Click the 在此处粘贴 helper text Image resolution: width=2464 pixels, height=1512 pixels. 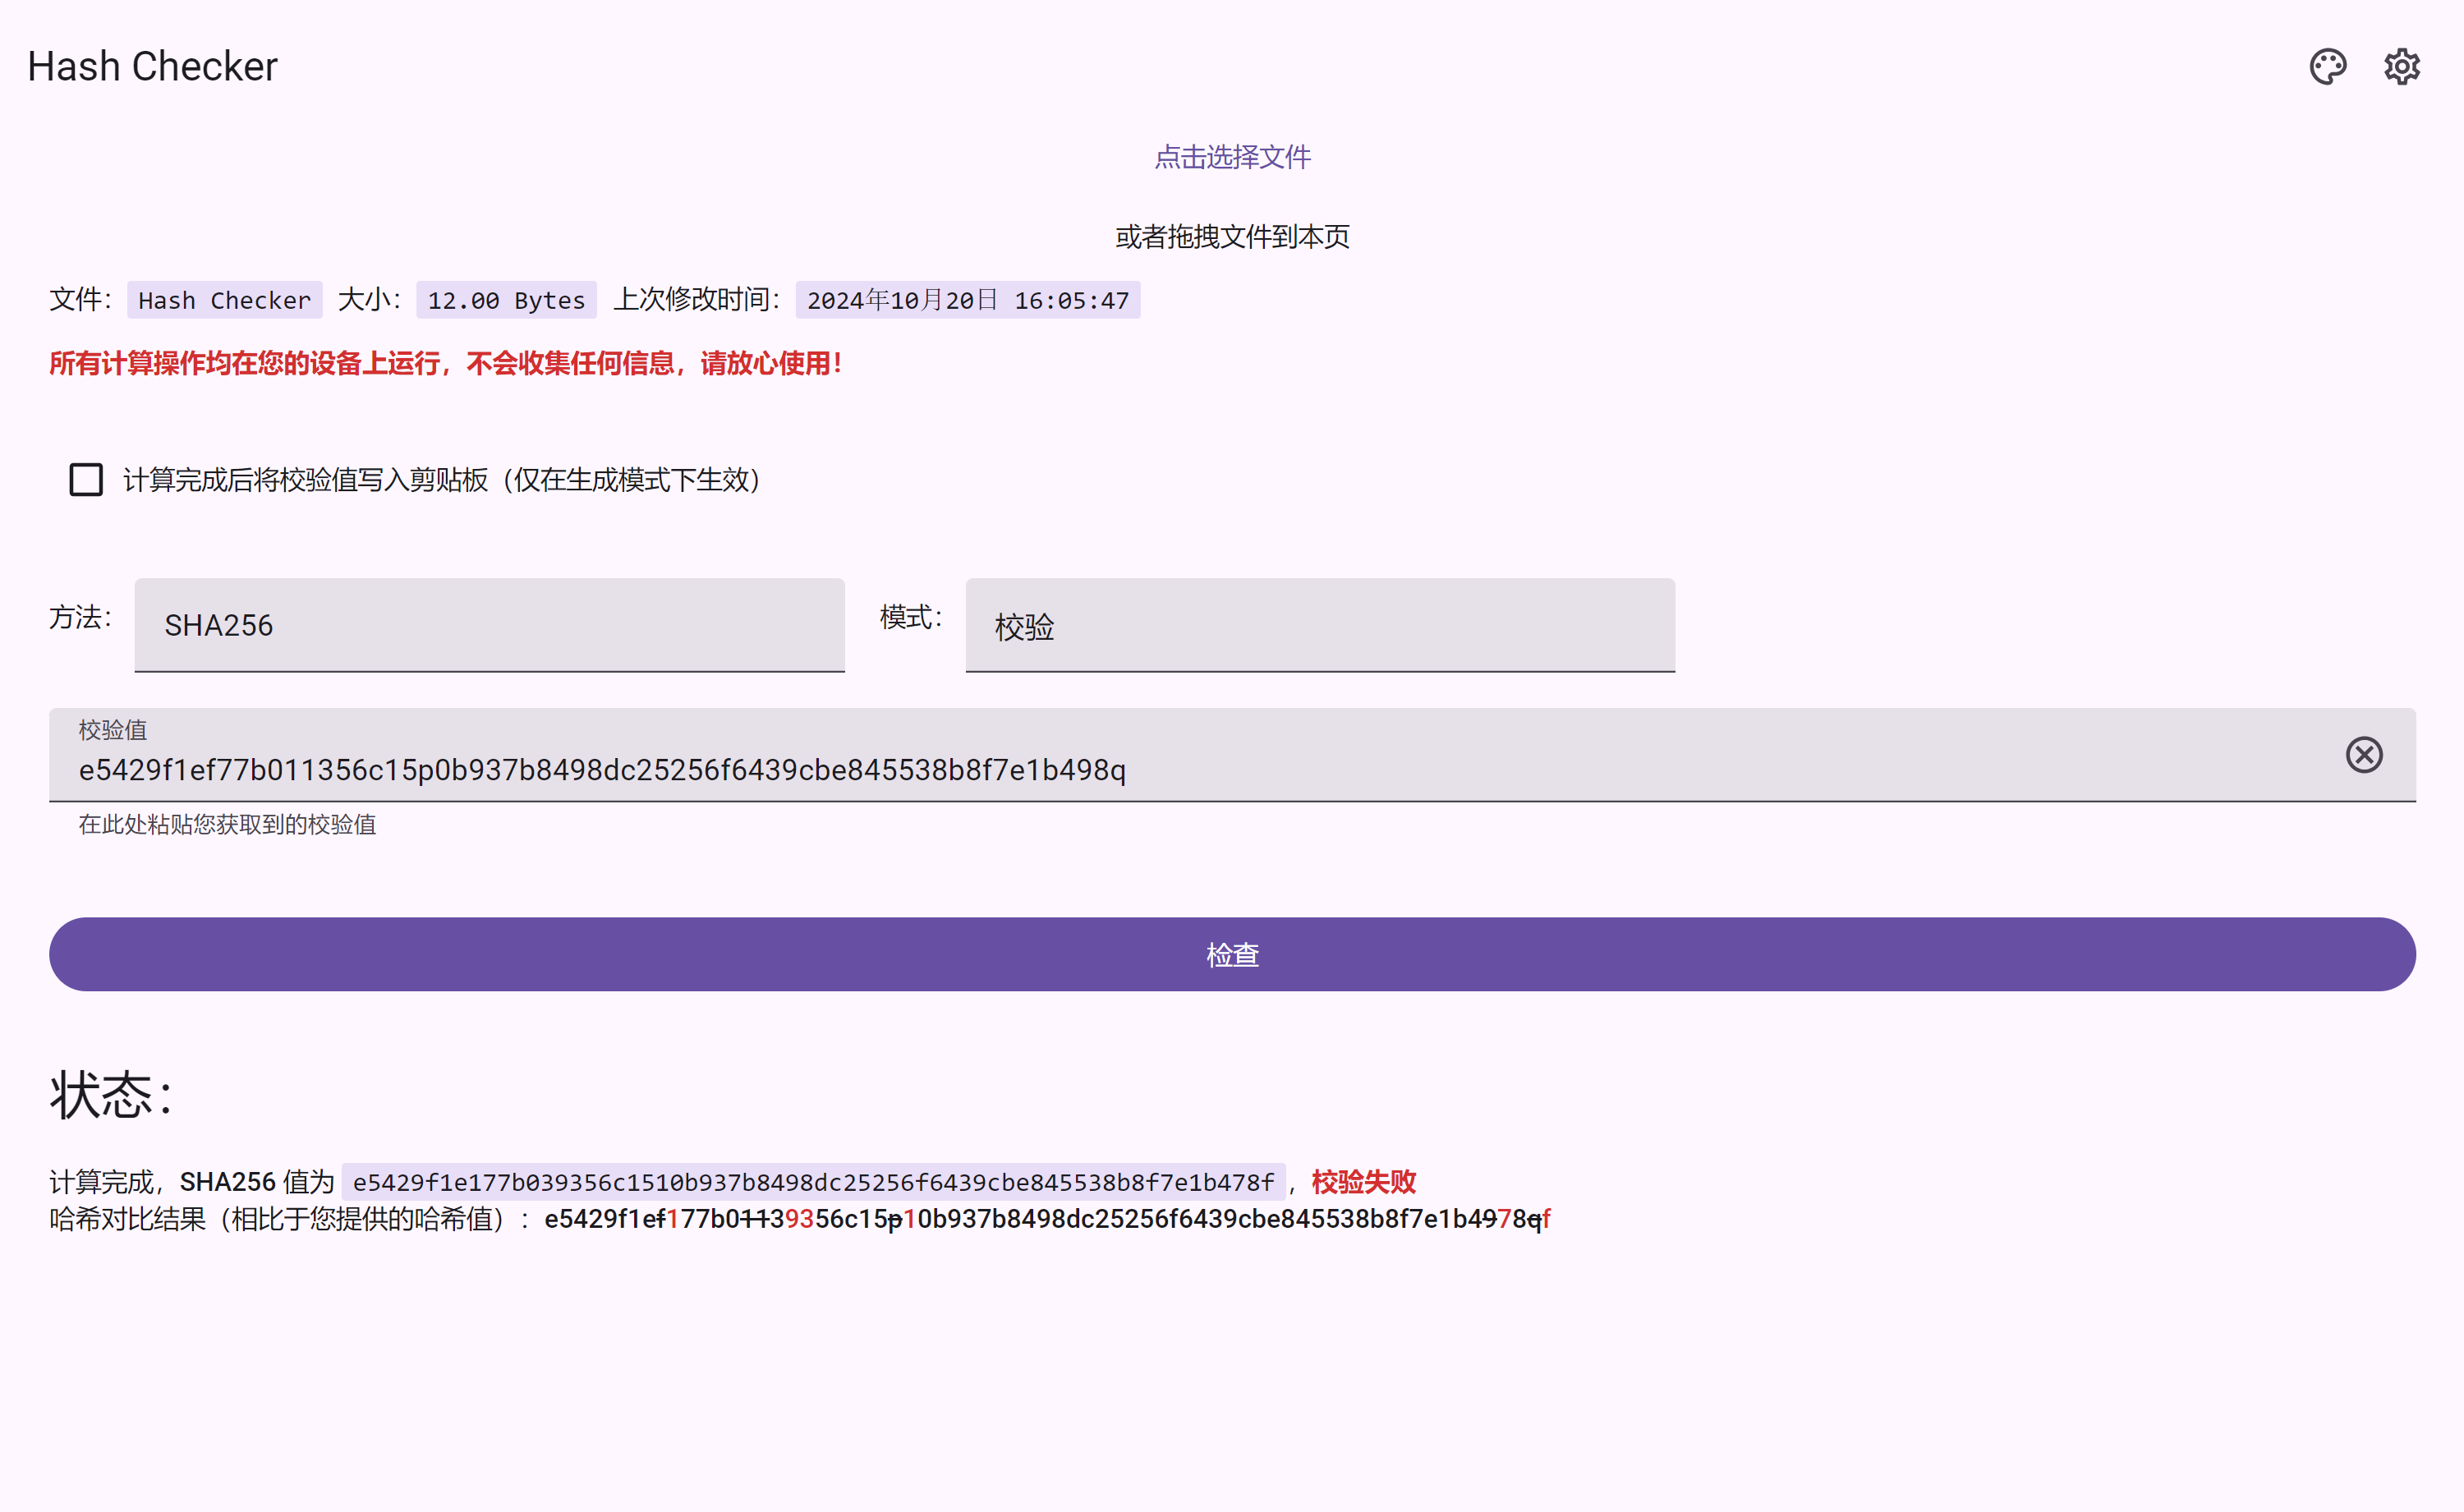pos(227,824)
